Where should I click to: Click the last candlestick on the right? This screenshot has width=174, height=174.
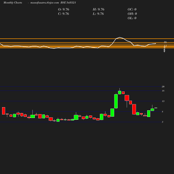click(156, 108)
